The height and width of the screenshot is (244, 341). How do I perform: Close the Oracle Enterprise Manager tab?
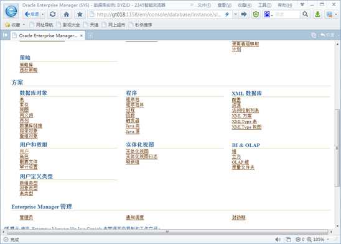point(82,35)
